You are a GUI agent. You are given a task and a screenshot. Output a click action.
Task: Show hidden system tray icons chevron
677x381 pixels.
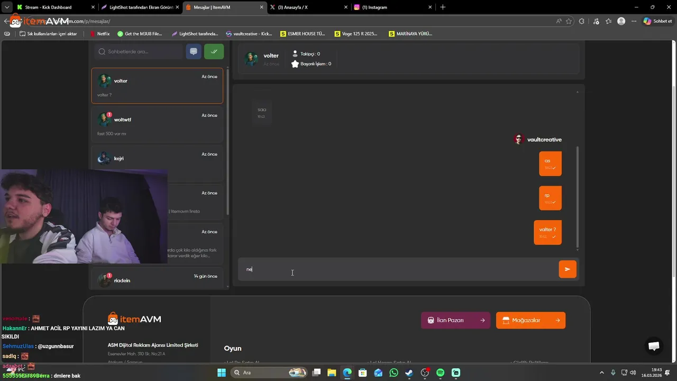click(601, 373)
